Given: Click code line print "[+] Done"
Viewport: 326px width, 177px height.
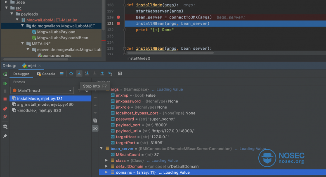Looking at the screenshot, I should [x=155, y=30].
